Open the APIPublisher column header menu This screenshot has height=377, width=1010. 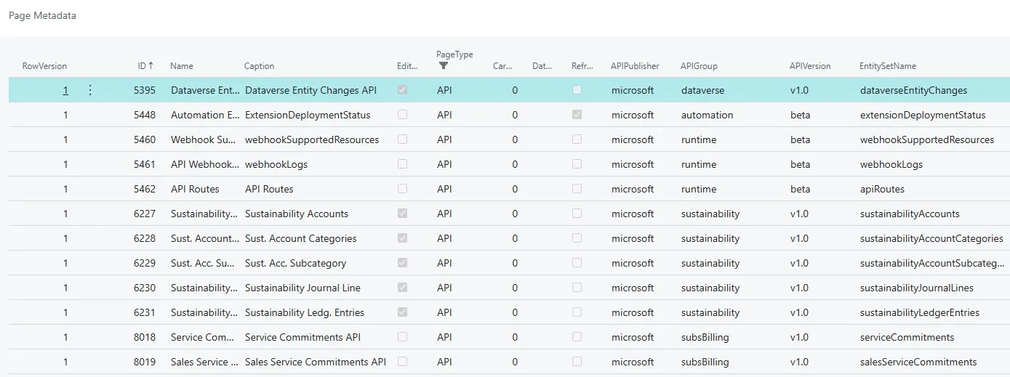(635, 66)
